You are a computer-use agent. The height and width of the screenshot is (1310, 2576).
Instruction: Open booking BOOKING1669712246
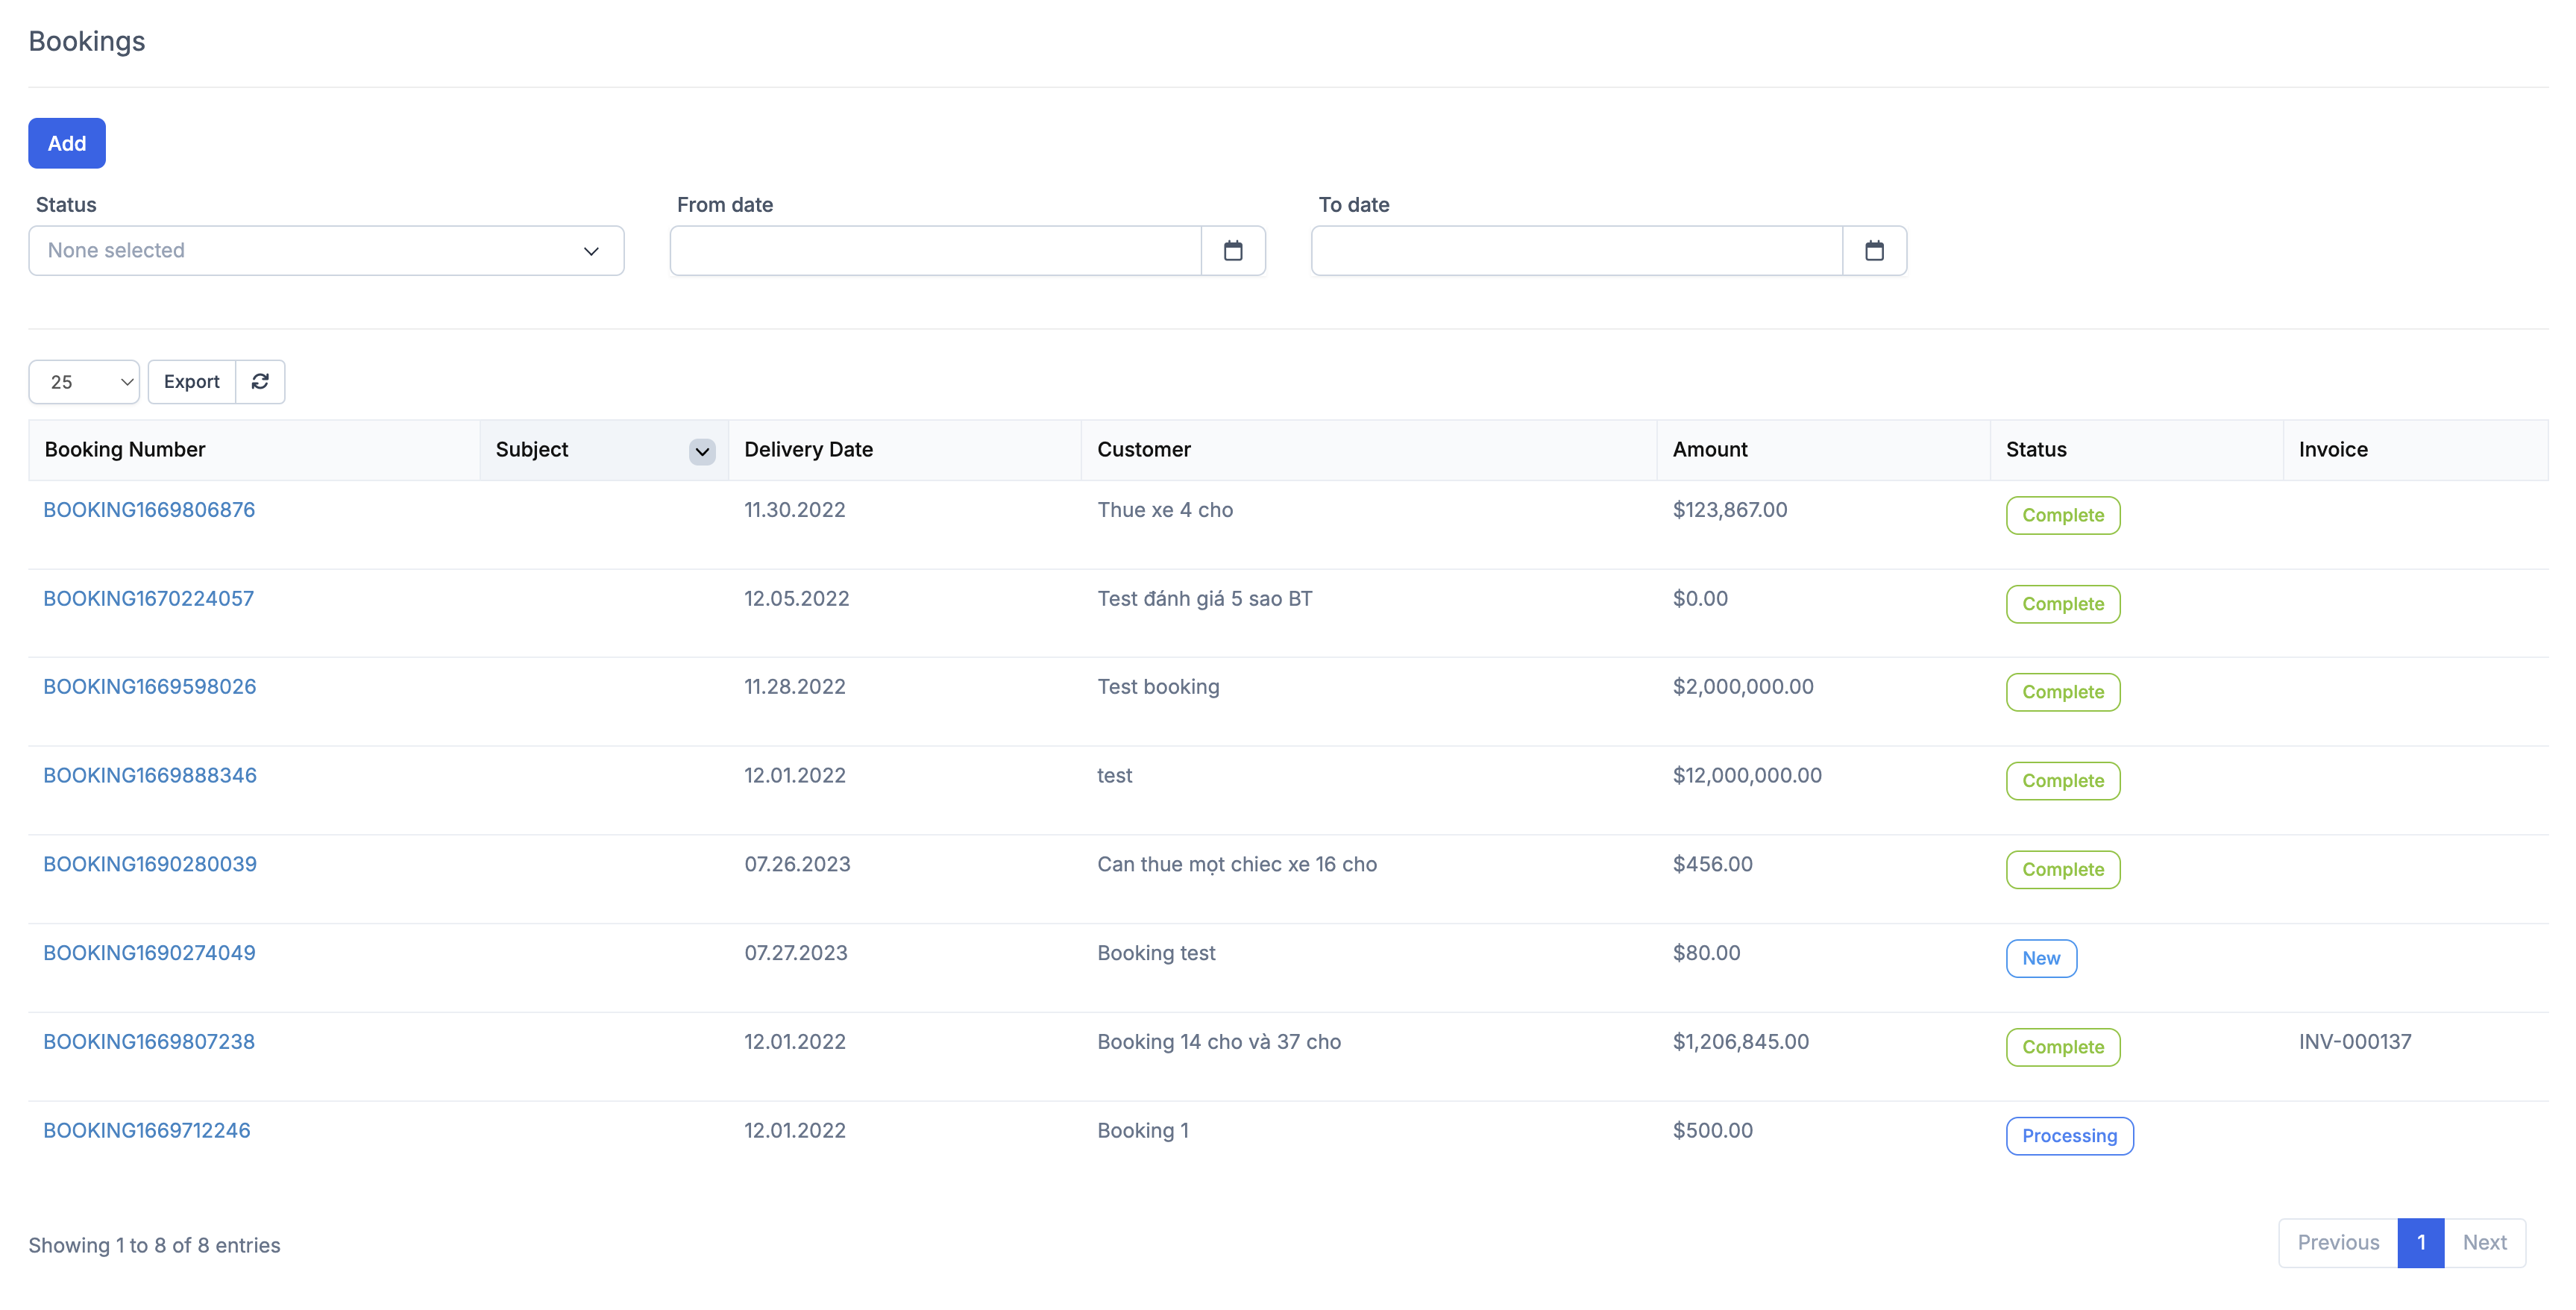[147, 1130]
